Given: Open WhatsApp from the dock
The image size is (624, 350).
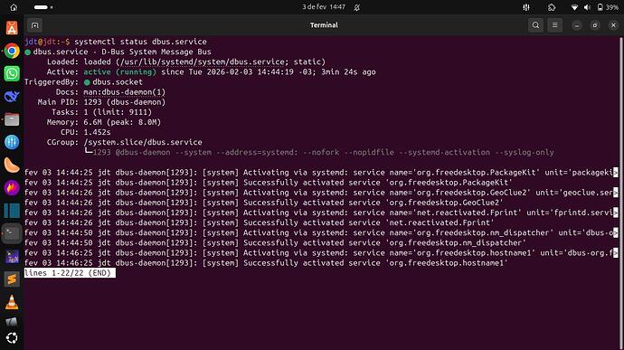Looking at the screenshot, I should click(x=12, y=73).
